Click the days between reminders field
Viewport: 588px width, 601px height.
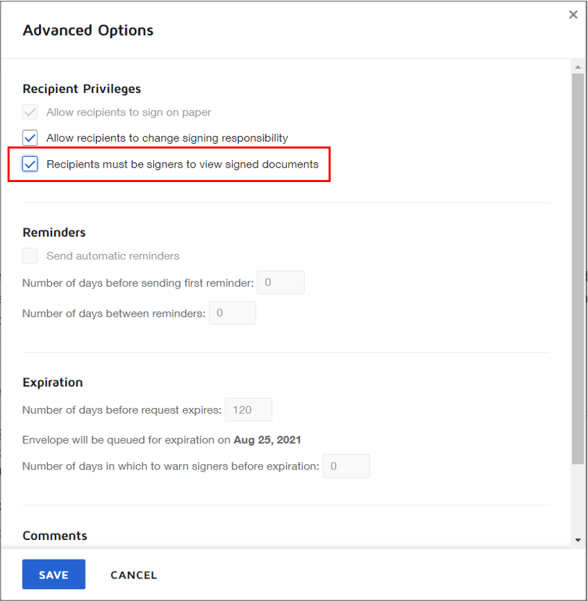point(232,314)
